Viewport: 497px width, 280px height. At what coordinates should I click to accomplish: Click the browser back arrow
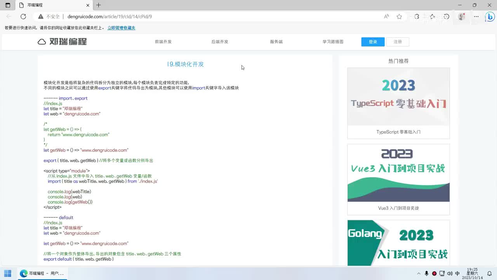[x=9, y=16]
